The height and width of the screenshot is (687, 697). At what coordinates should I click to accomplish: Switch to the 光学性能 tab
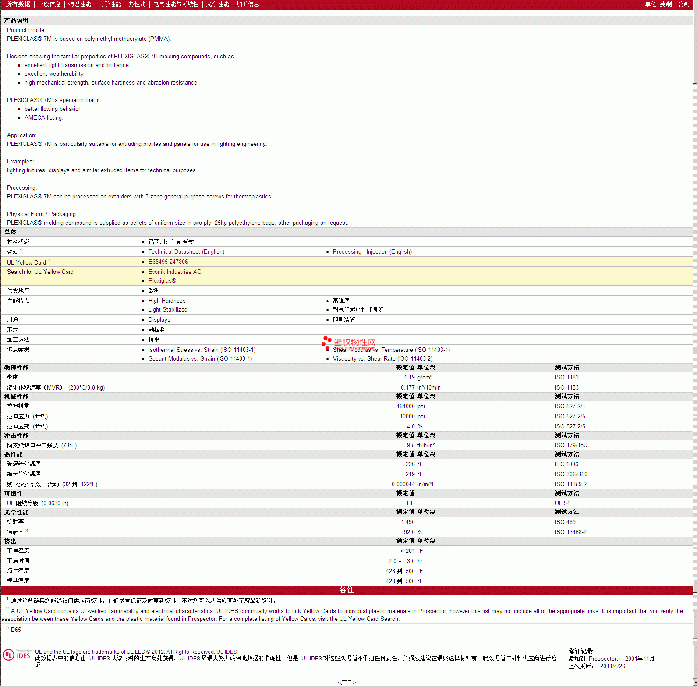click(x=218, y=4)
